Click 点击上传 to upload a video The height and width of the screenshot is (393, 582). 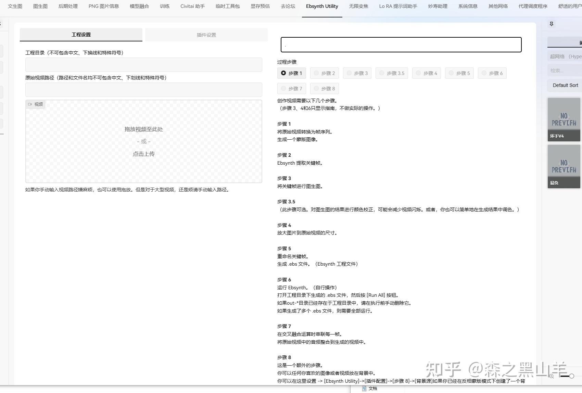(x=144, y=154)
